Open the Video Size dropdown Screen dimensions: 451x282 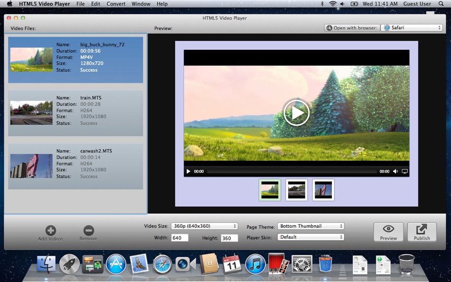[204, 226]
